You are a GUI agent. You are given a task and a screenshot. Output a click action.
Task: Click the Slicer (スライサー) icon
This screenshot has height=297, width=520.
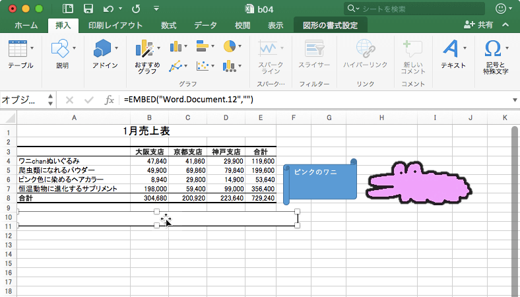[314, 49]
